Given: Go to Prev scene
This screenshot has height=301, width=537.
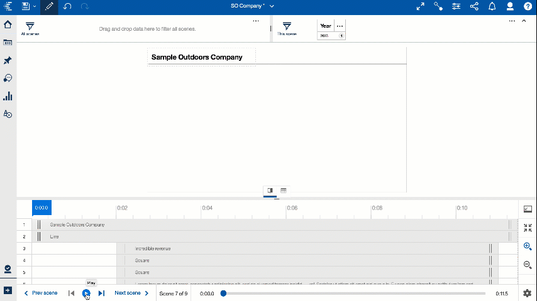Looking at the screenshot, I should click(x=41, y=293).
